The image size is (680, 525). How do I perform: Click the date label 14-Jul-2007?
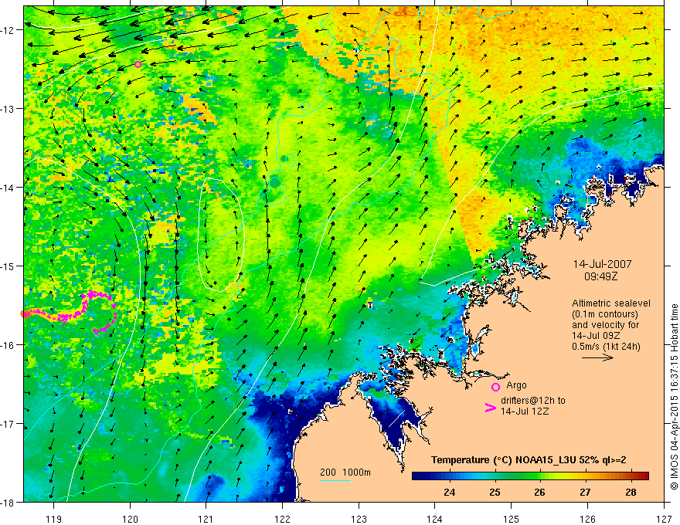point(603,264)
